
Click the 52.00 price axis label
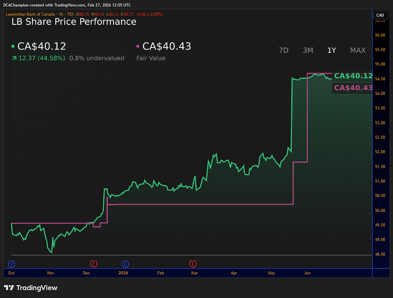click(x=380, y=152)
